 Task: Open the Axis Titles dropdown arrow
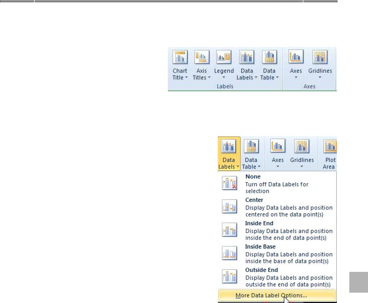(x=209, y=77)
